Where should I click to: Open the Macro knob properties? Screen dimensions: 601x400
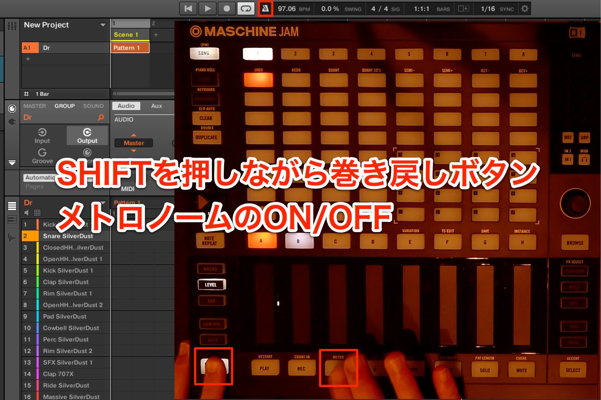click(87, 156)
